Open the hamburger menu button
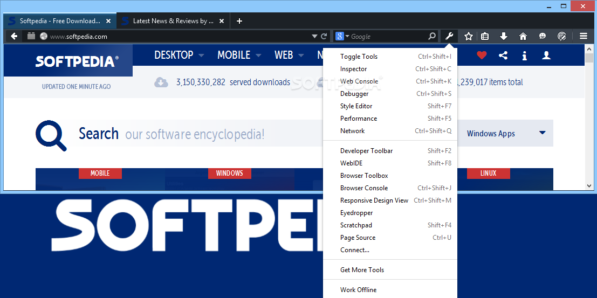This screenshot has height=298, width=597. [584, 36]
